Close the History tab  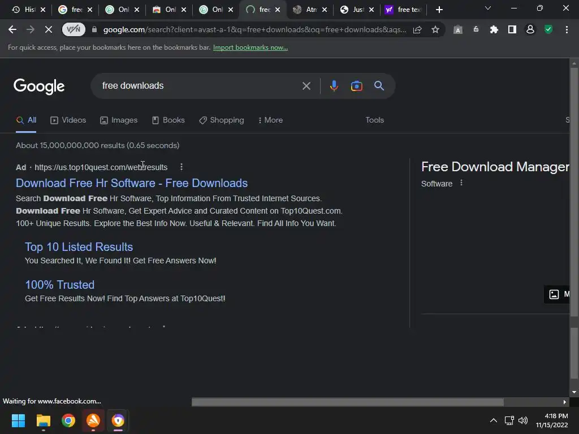coord(43,10)
